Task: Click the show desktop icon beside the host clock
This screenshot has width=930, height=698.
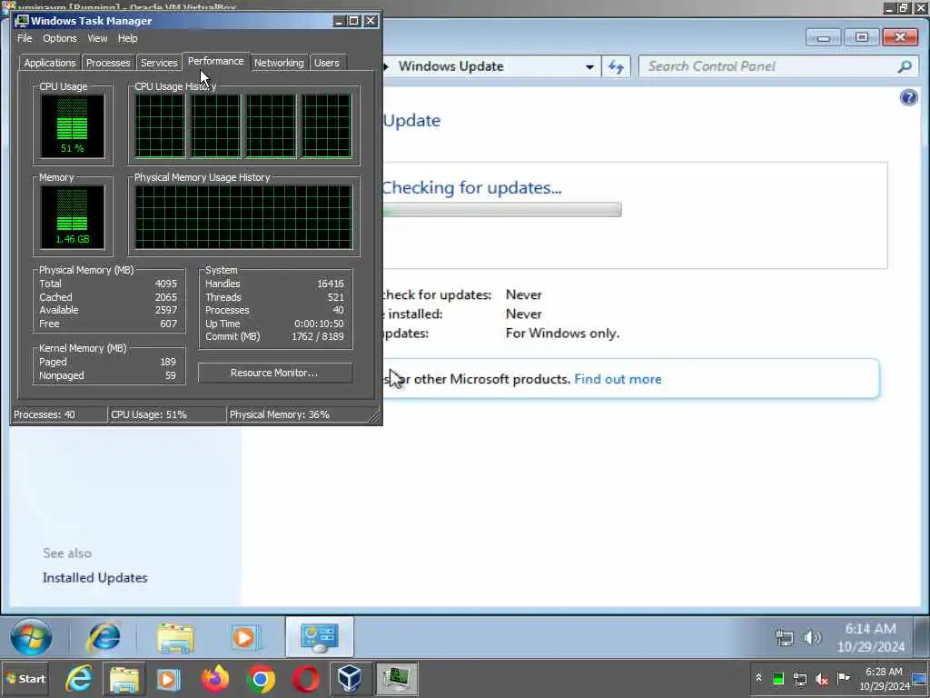Action: pyautogui.click(x=920, y=679)
